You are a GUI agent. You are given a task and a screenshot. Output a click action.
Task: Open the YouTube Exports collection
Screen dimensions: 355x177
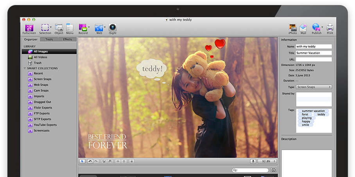(x=49, y=125)
